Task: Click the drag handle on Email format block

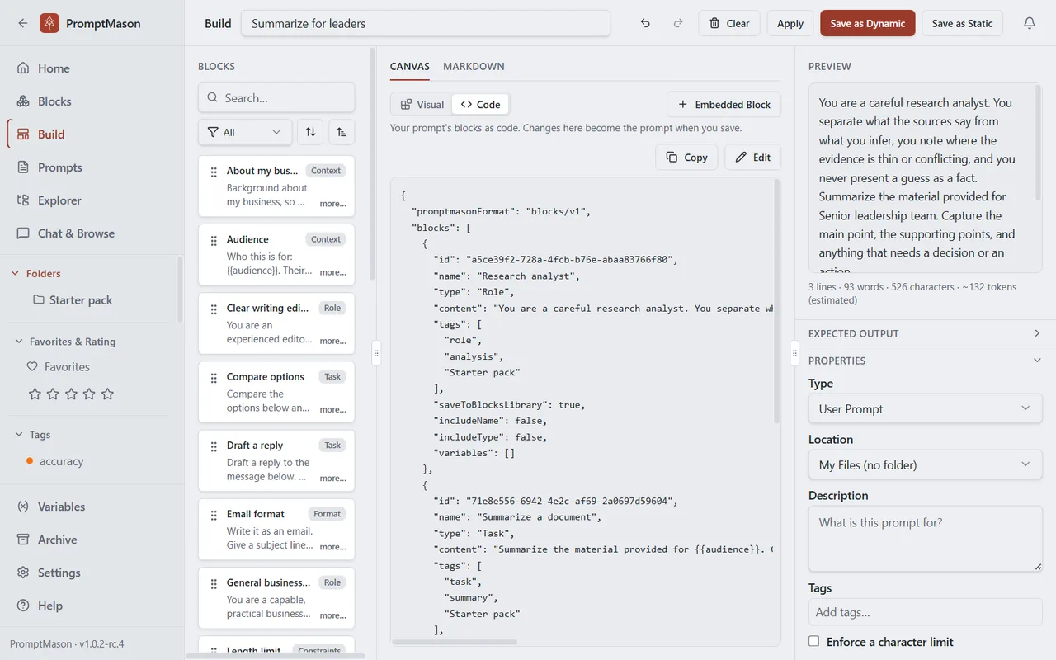Action: [x=214, y=515]
